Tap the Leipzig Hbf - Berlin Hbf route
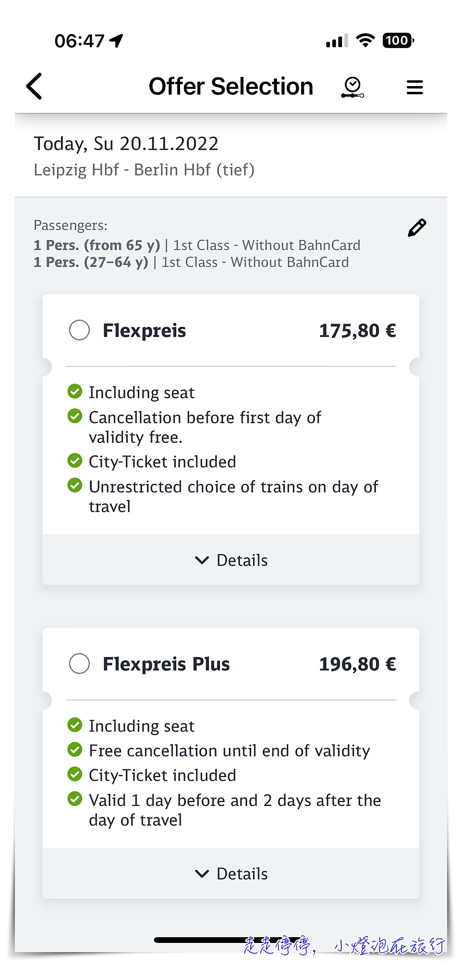 coord(144,170)
